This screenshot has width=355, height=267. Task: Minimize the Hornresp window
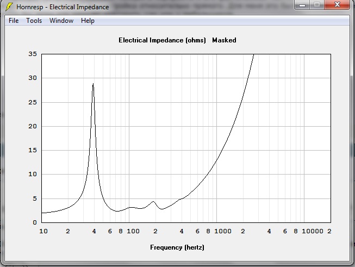302,5
